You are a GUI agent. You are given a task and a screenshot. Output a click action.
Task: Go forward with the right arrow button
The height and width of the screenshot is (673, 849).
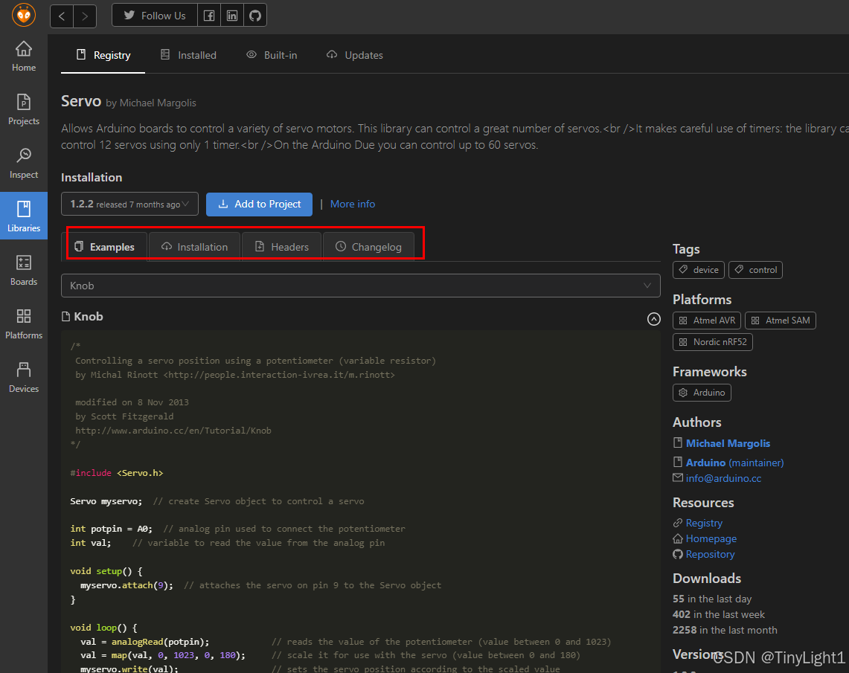coord(85,16)
